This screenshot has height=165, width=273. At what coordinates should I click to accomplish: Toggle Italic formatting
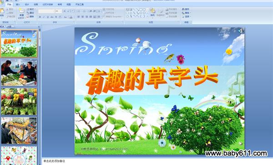44,17
